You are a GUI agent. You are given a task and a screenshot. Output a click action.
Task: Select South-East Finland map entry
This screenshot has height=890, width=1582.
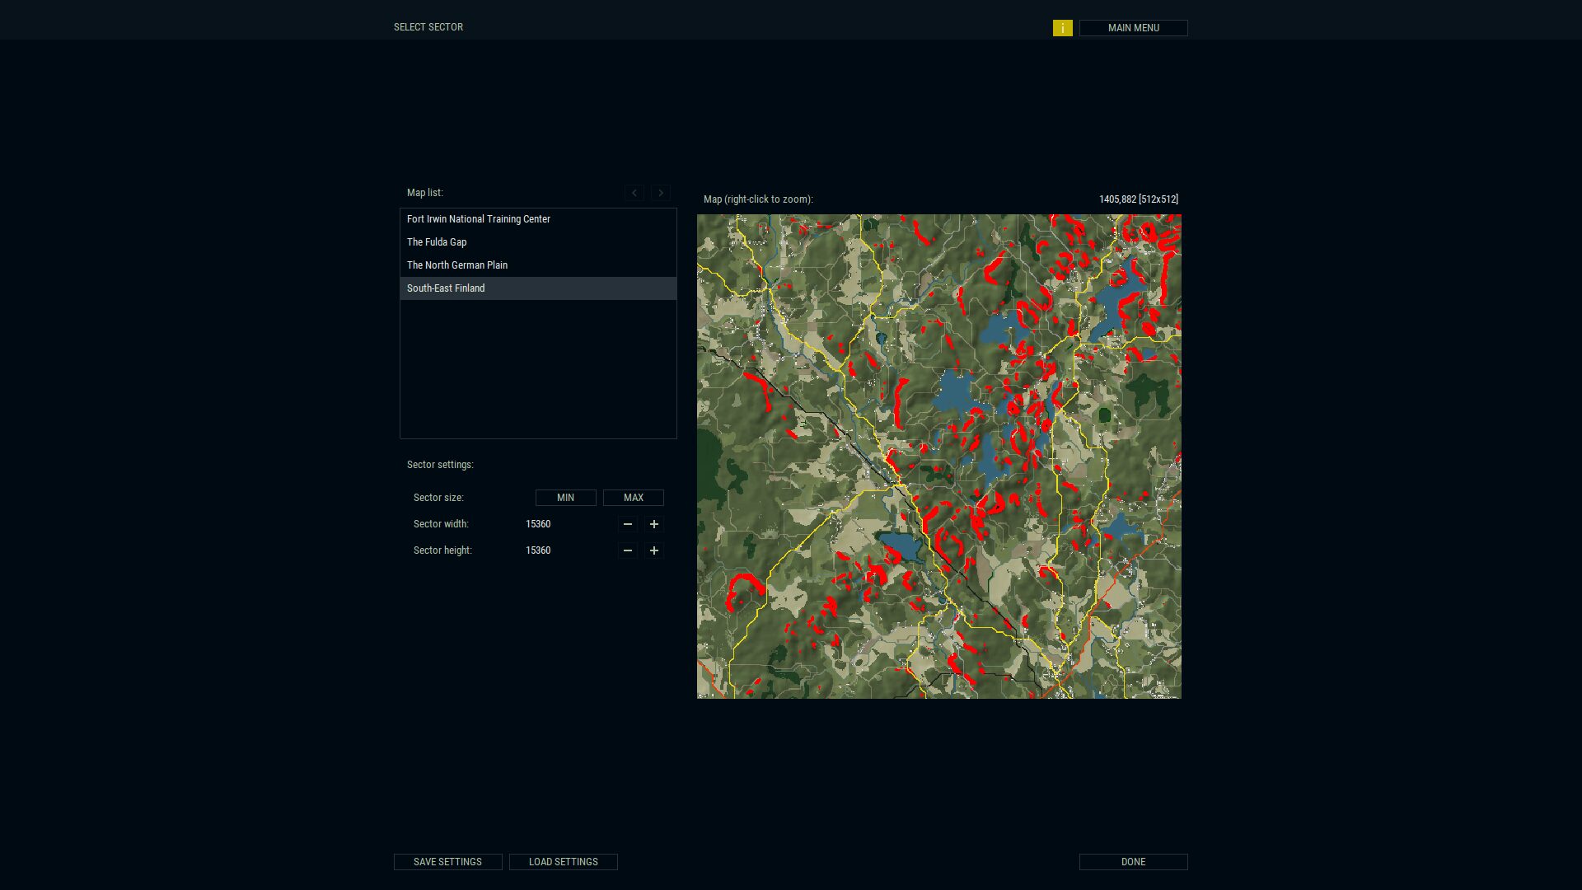point(446,288)
